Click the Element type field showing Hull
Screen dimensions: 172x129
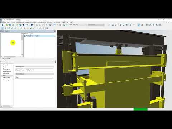click(x=34, y=77)
